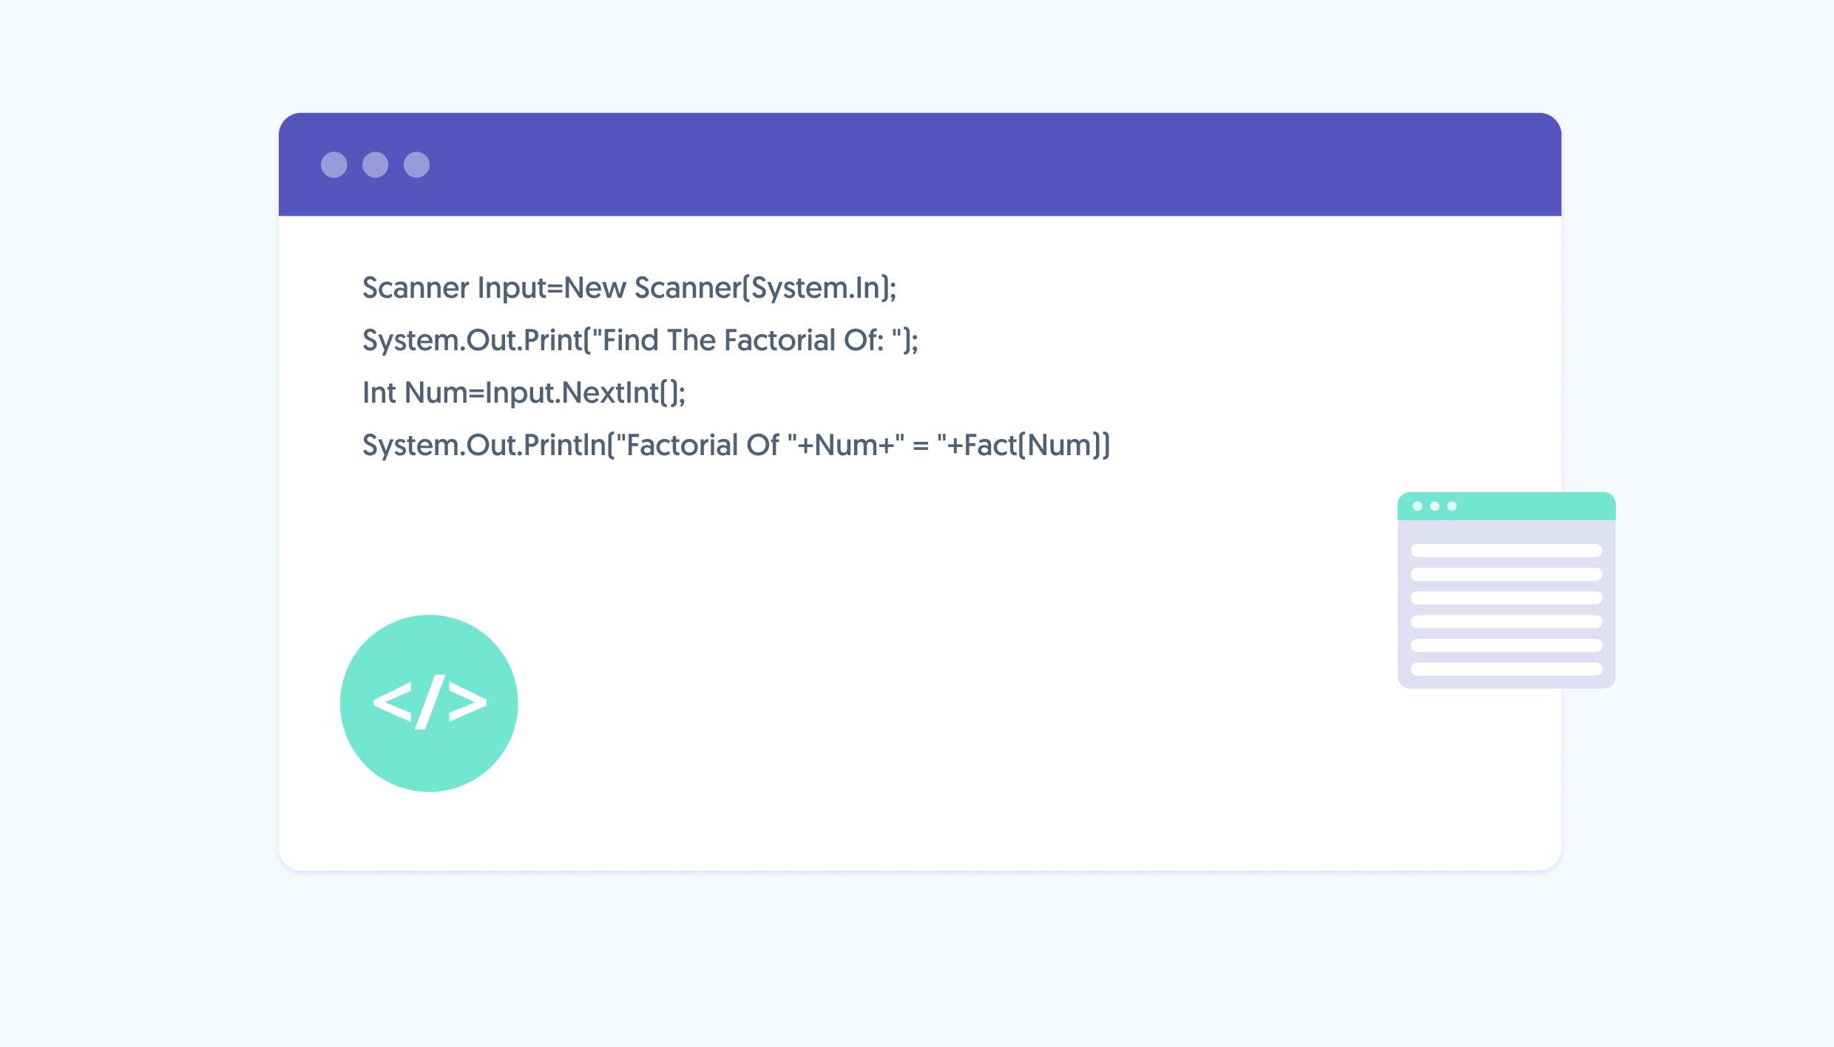Image resolution: width=1834 pixels, height=1047 pixels.
Task: Click the small teal-header document window thumbnail
Action: click(x=1506, y=590)
